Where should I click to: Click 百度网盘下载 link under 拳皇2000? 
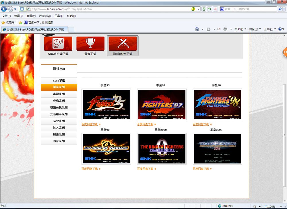coord(145,169)
